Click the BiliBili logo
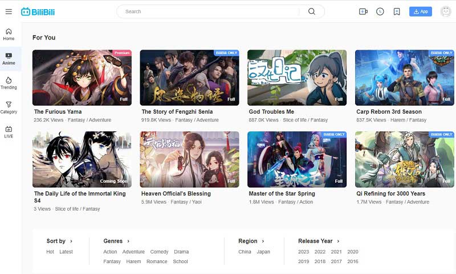Image resolution: width=456 pixels, height=274 pixels. [38, 11]
